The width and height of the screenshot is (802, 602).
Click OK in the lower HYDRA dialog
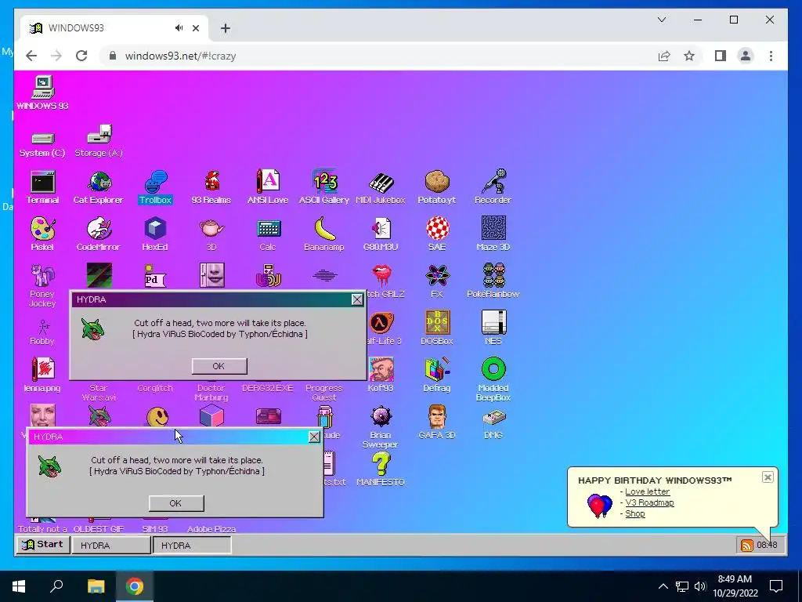(176, 503)
